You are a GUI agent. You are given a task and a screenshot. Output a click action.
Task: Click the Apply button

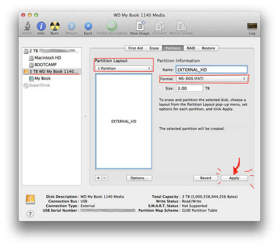(x=234, y=178)
